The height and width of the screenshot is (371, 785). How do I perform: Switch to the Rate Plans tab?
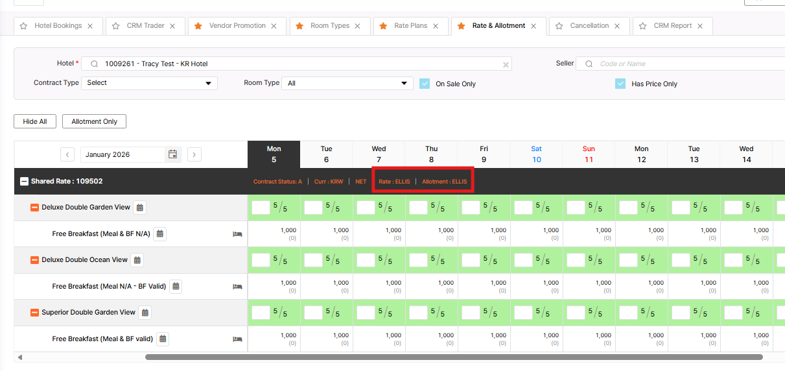pos(410,26)
